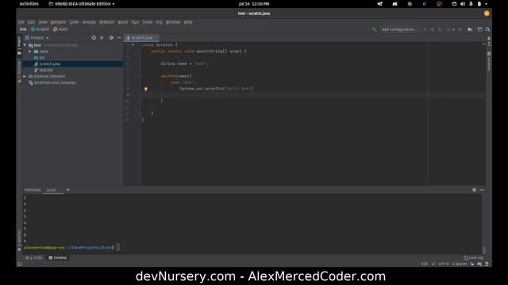
Task: Toggle the Database tool window on right edge
Action: [x=489, y=62]
